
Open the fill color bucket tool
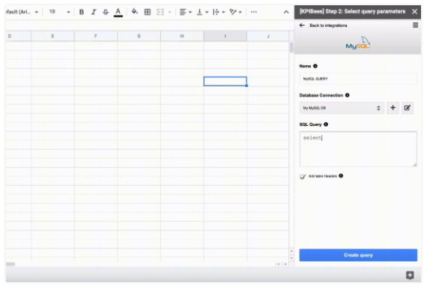[x=135, y=12]
